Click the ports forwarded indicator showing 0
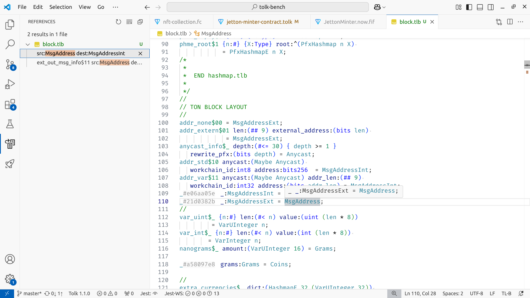Image resolution: width=530 pixels, height=298 pixels. click(x=129, y=294)
